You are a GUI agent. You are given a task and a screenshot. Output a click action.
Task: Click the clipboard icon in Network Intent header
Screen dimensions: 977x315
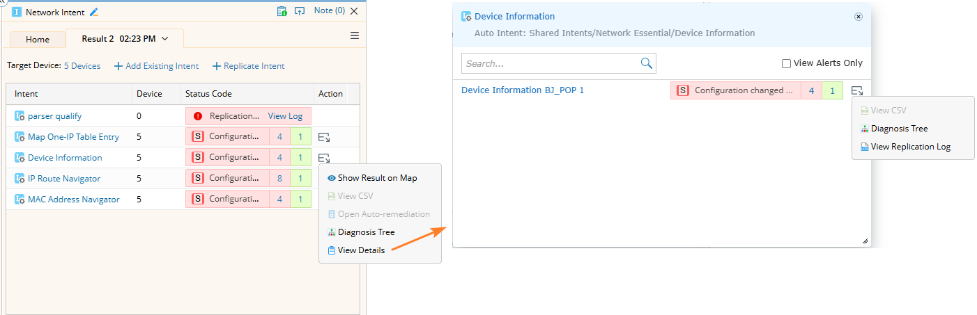(x=282, y=11)
